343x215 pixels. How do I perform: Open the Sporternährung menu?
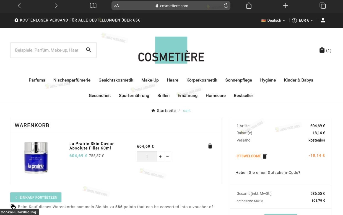click(x=134, y=95)
